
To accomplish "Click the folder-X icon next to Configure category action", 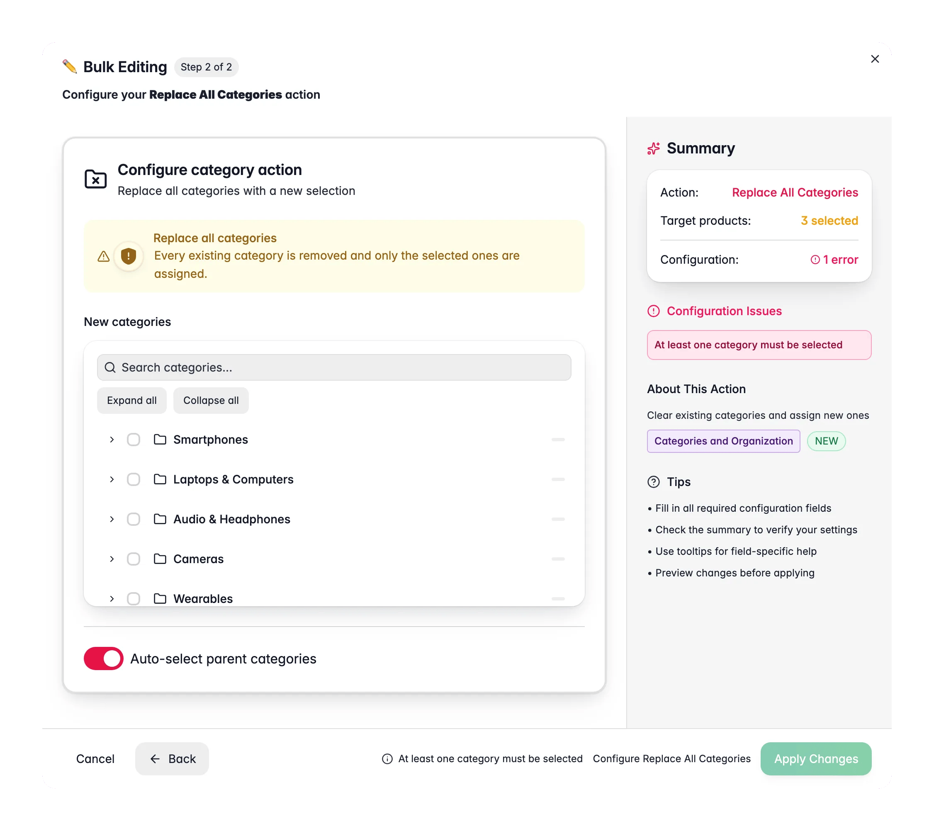I will (x=95, y=179).
